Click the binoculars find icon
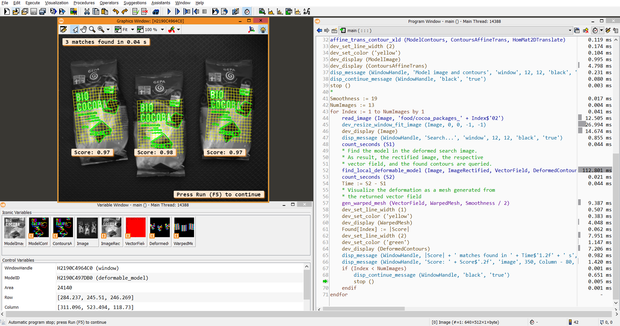The image size is (620, 326). pos(156,12)
